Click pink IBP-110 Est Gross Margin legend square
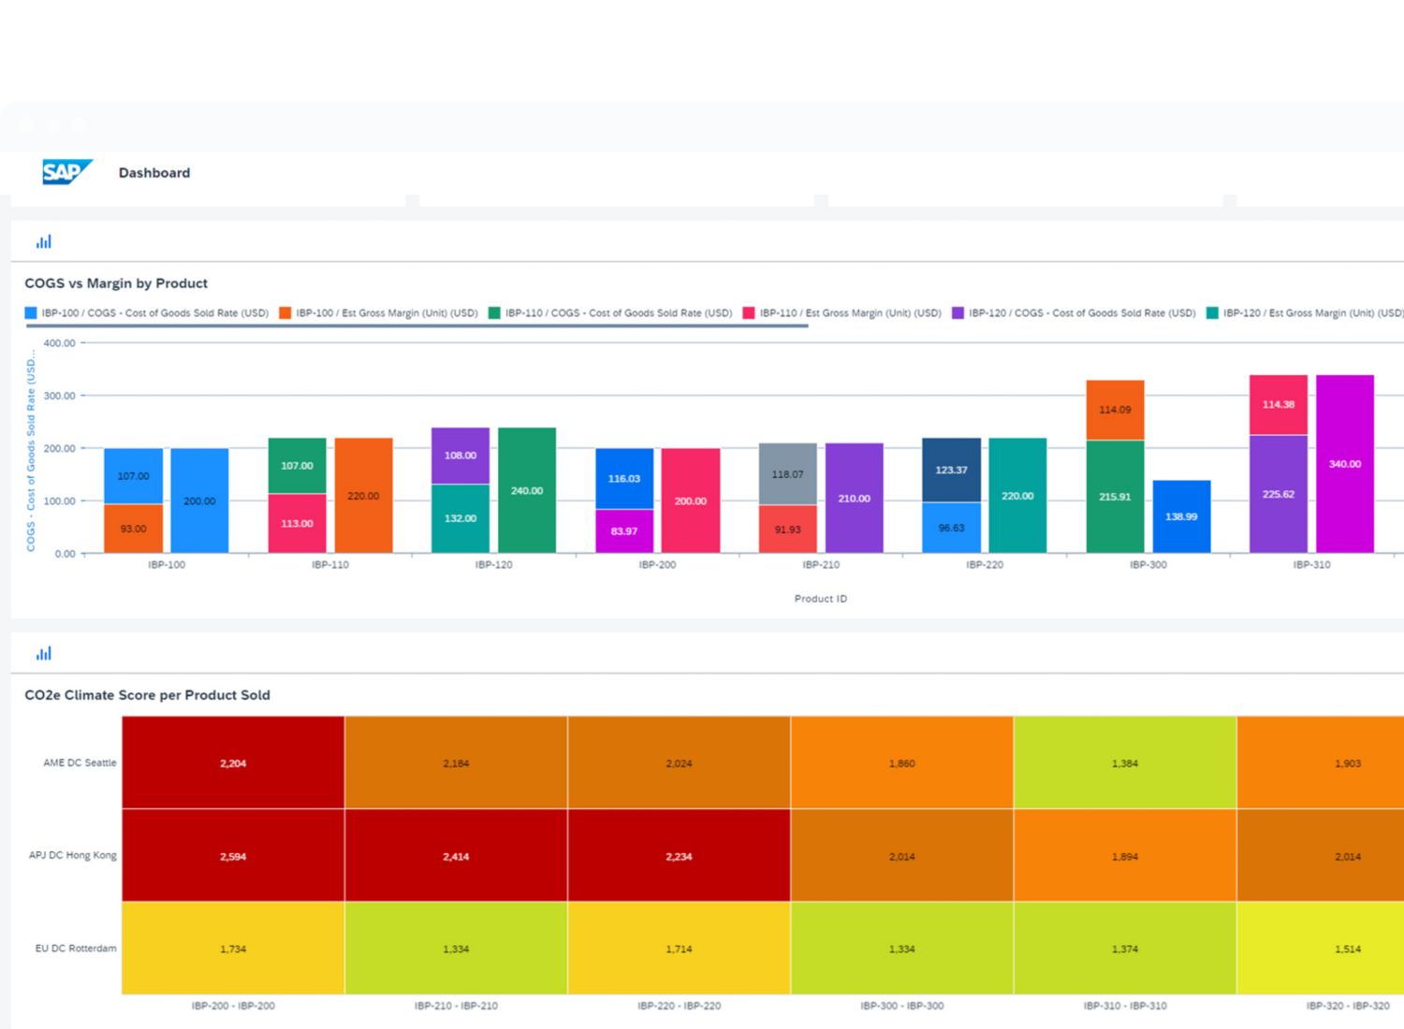 point(749,313)
